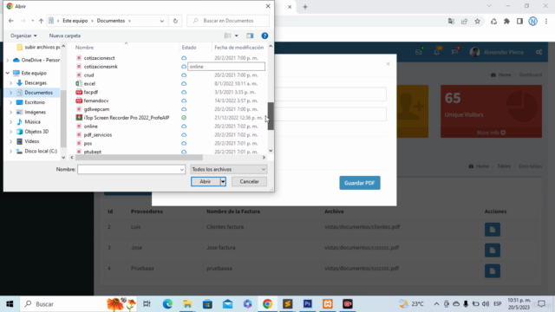Open document action icon for Pruebaaa row
The width and height of the screenshot is (555, 312).
[493, 271]
